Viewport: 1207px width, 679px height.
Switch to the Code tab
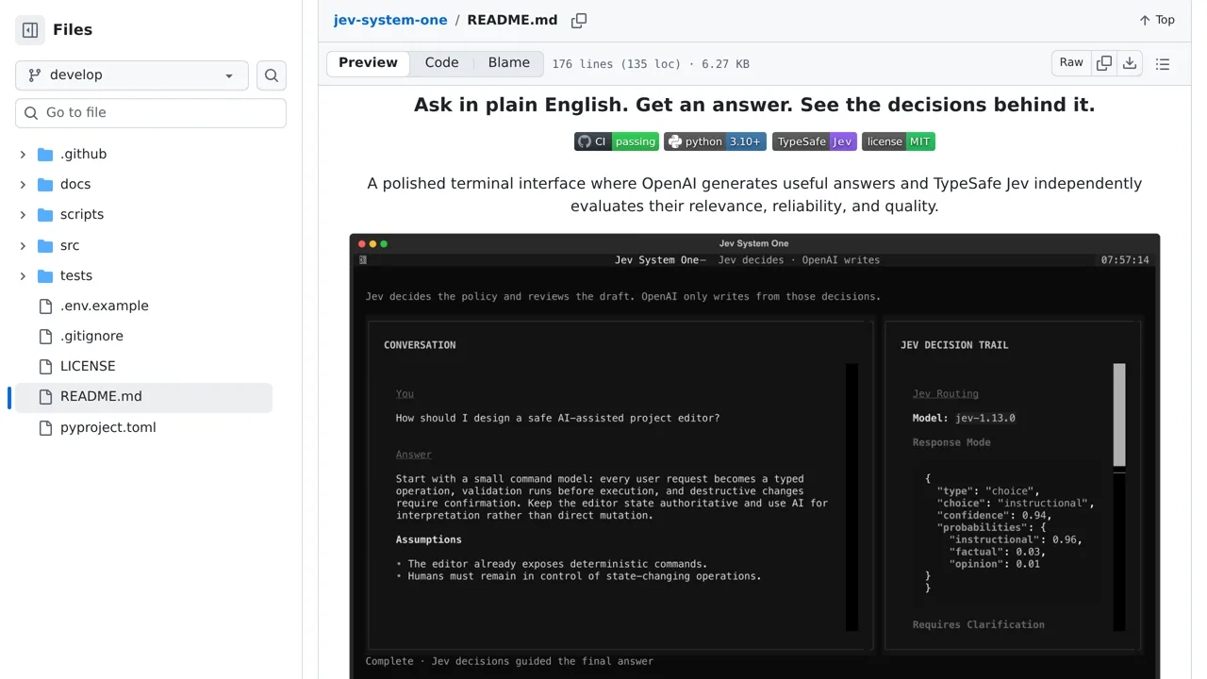pyautogui.click(x=441, y=63)
